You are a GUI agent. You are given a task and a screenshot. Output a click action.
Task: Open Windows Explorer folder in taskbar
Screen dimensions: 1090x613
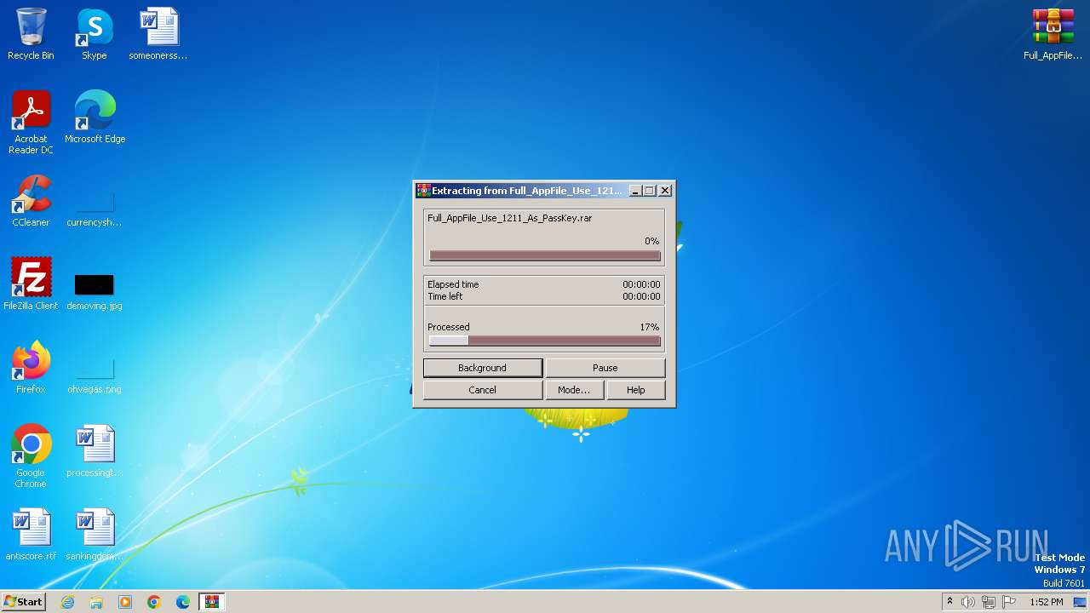(x=96, y=602)
